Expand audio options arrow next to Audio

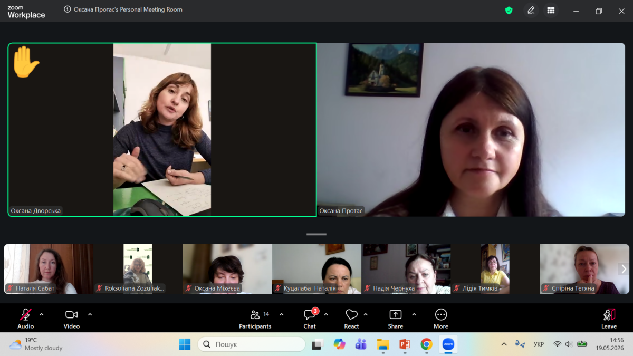(42, 314)
